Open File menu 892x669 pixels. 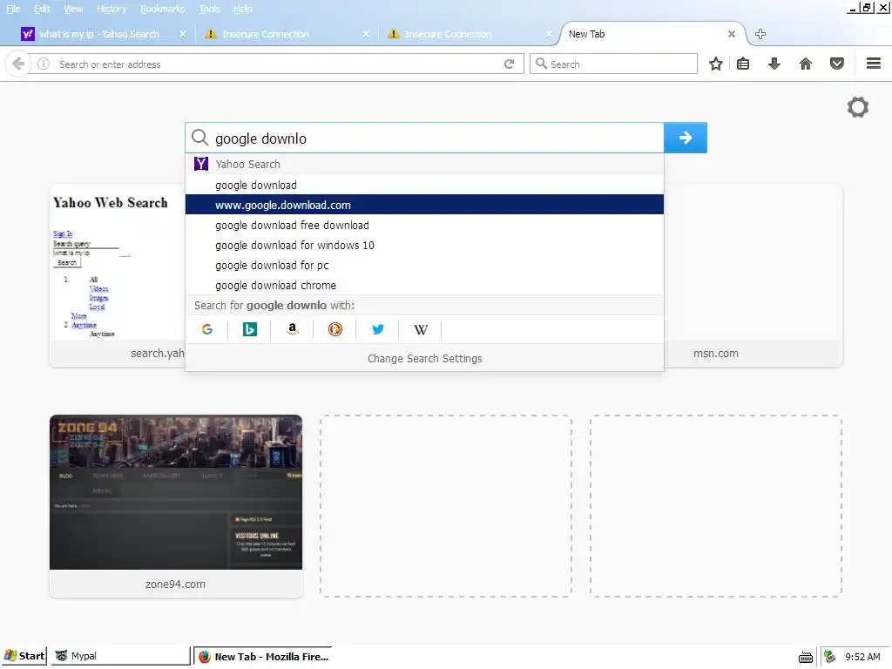click(x=12, y=9)
